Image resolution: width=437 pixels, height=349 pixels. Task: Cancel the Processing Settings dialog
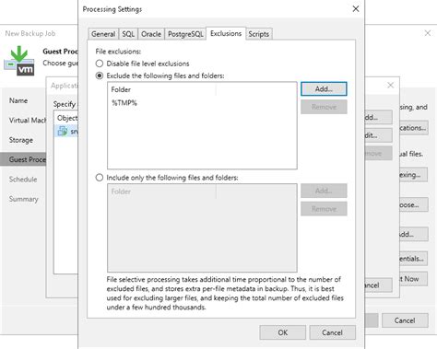[332, 332]
